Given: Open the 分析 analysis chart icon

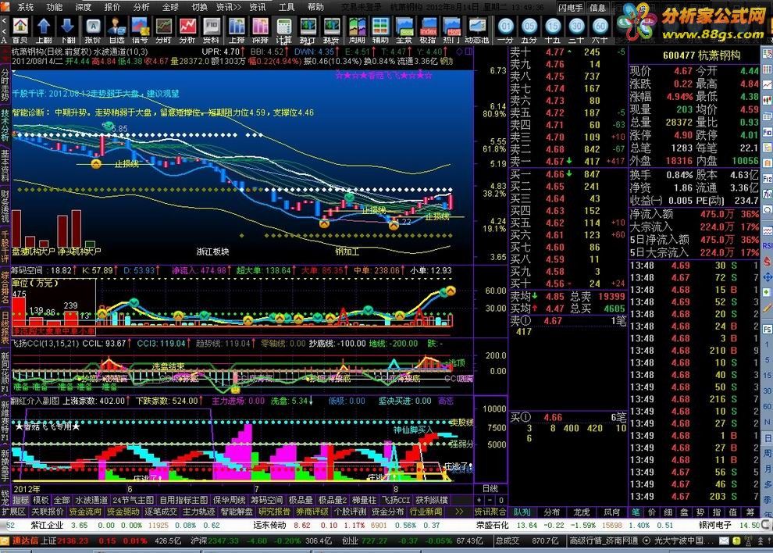Looking at the screenshot, I should [x=187, y=30].
